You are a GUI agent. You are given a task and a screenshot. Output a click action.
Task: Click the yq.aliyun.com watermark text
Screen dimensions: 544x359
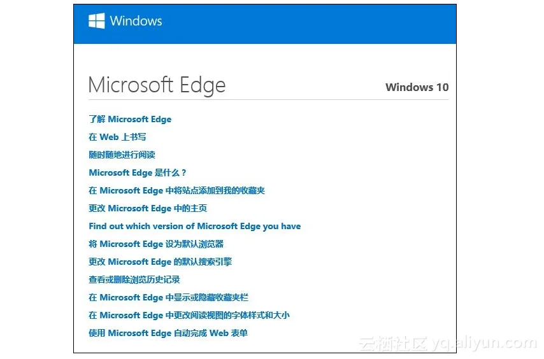(485, 343)
